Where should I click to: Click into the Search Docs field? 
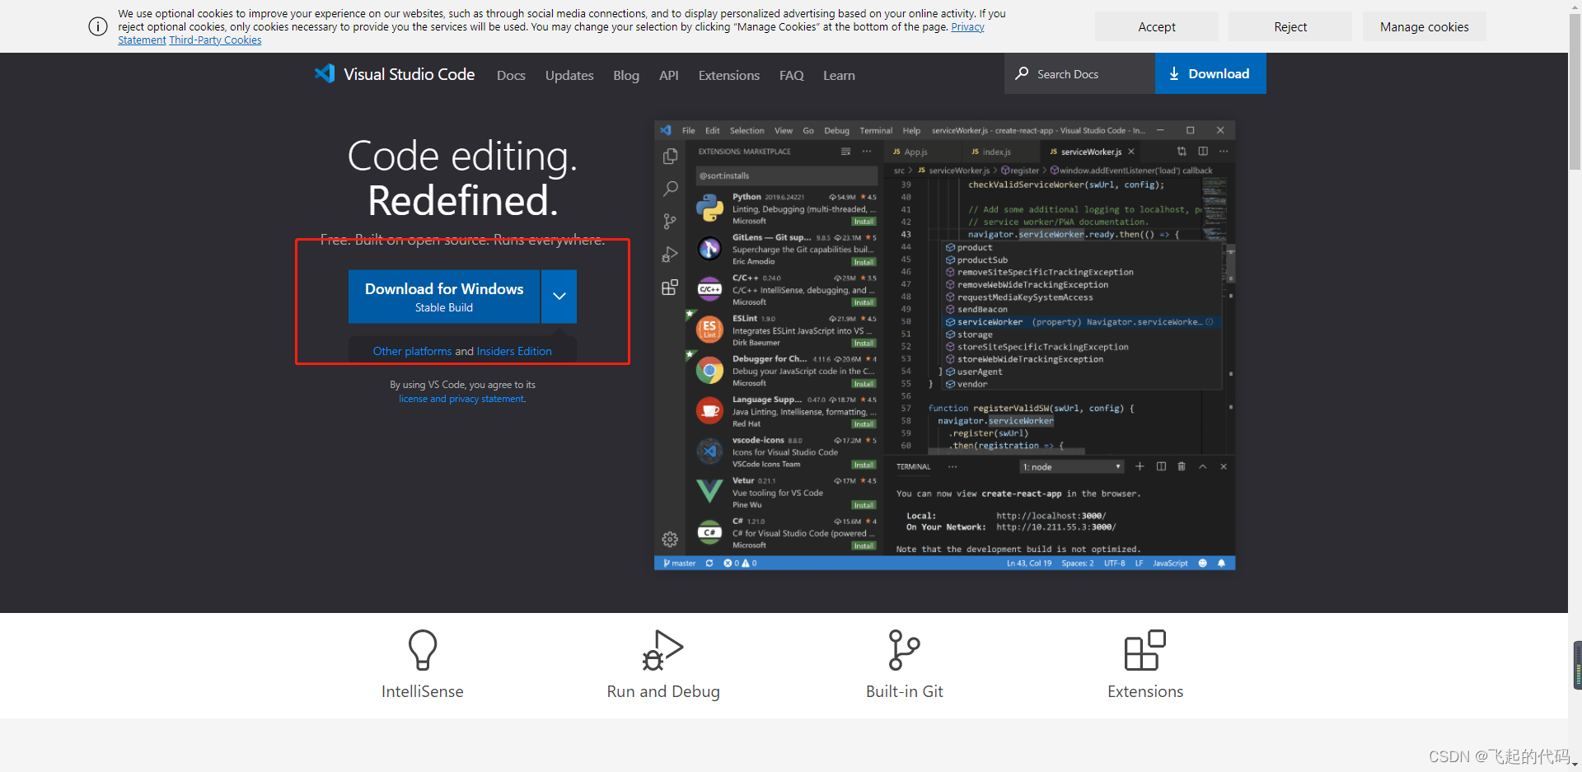click(1079, 73)
